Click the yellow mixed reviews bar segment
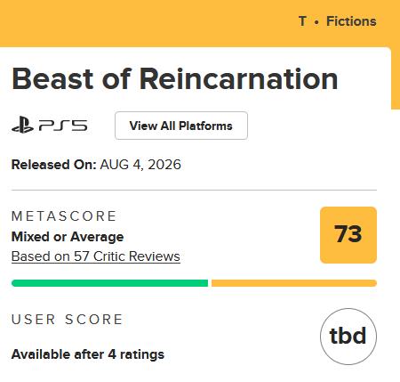This screenshot has height=382, width=400. click(x=294, y=283)
